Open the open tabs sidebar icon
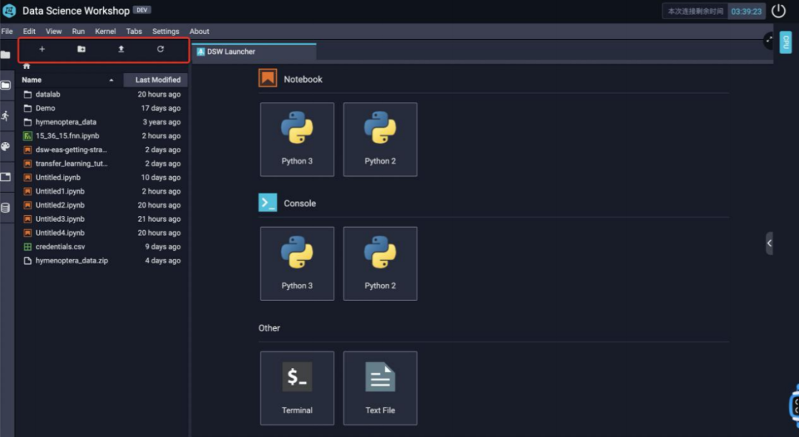Screen dimensions: 799x437 [6, 177]
